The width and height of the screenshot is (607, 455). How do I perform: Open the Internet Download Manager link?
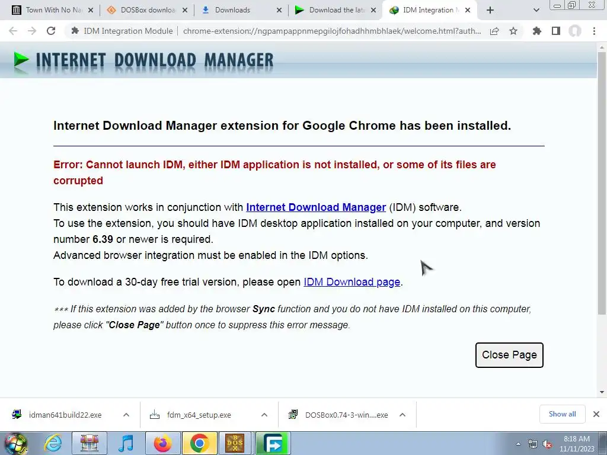[316, 207]
